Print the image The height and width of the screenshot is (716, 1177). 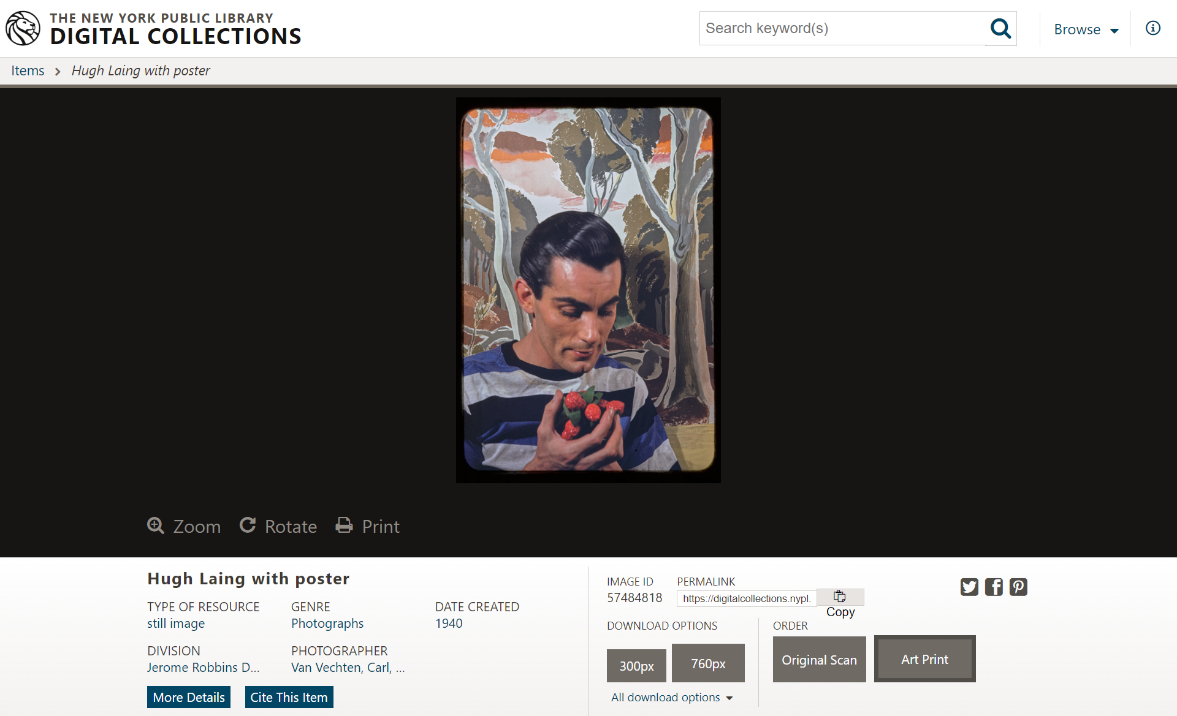pos(368,526)
